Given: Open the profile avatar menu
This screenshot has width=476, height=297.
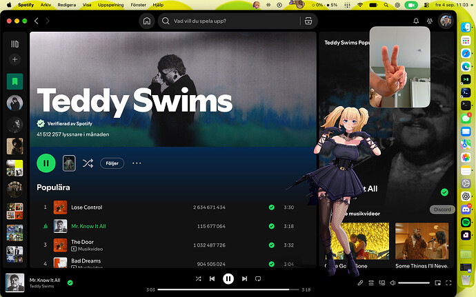Looking at the screenshot, I should [446, 21].
